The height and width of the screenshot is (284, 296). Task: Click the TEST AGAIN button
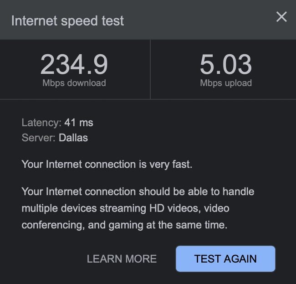point(225,259)
